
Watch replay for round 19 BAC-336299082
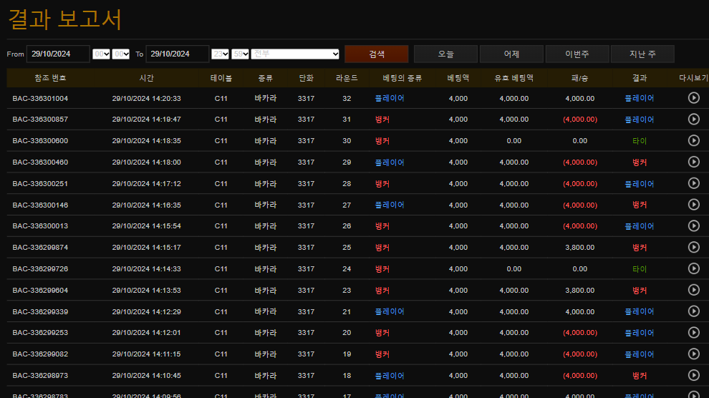click(693, 354)
